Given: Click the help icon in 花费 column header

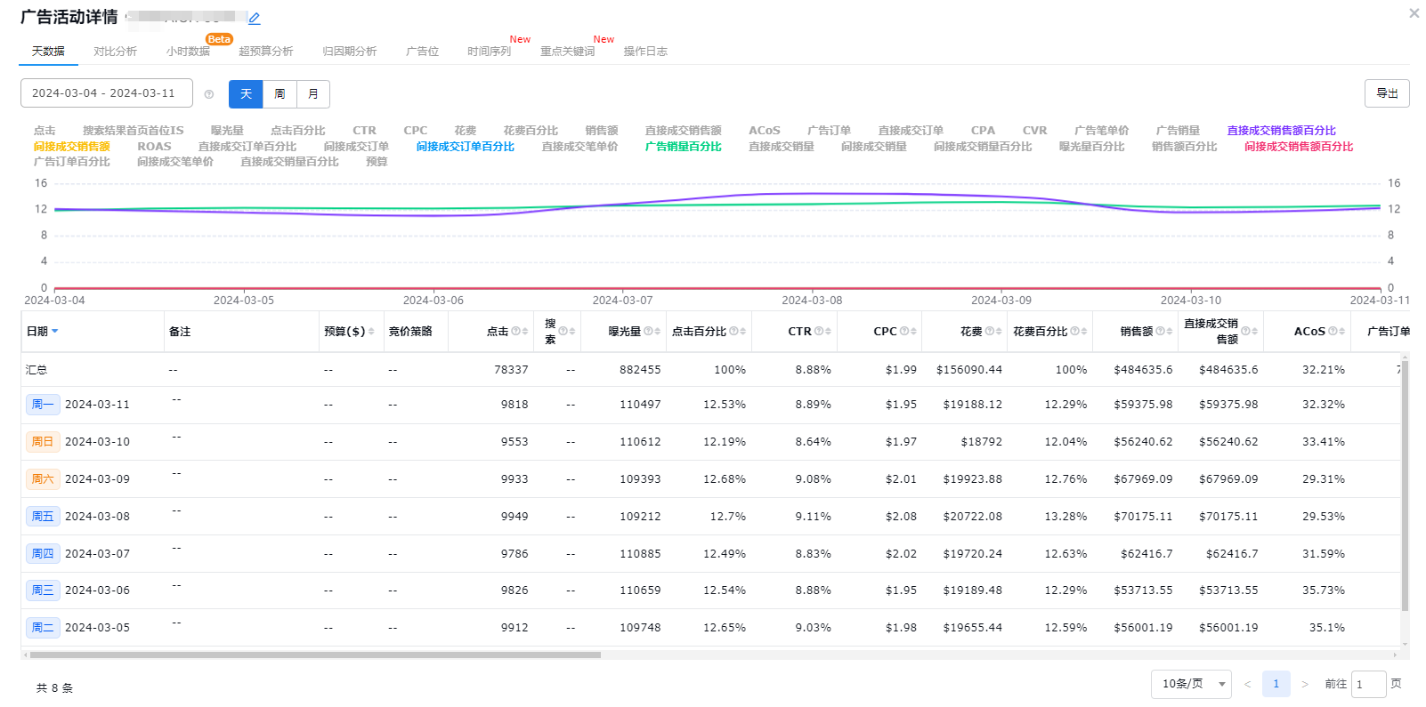Looking at the screenshot, I should [989, 331].
